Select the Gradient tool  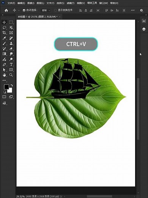click(4, 54)
